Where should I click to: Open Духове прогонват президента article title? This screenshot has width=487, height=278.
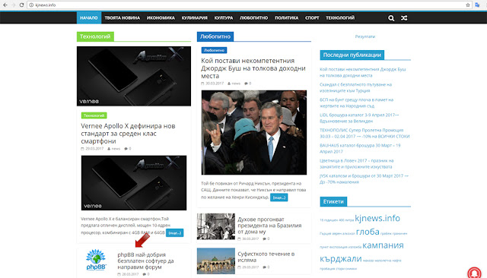pos(269,226)
